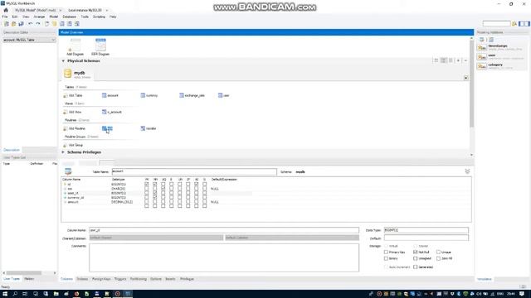Switch overview to small icons view
This screenshot has width=531, height=298.
(443, 60)
